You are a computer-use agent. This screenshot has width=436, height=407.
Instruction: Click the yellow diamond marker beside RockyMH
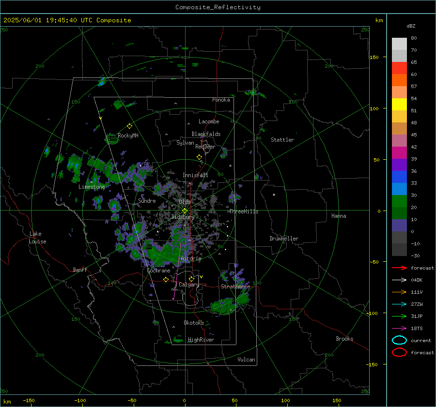pos(129,126)
